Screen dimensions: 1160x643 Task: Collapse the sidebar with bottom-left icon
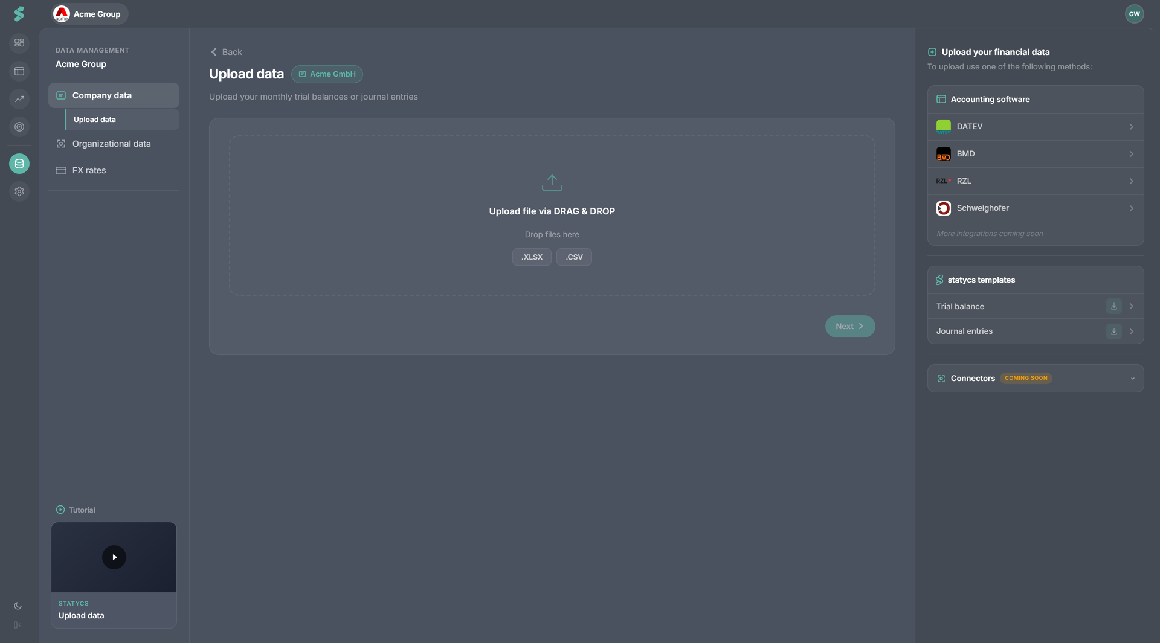(18, 625)
